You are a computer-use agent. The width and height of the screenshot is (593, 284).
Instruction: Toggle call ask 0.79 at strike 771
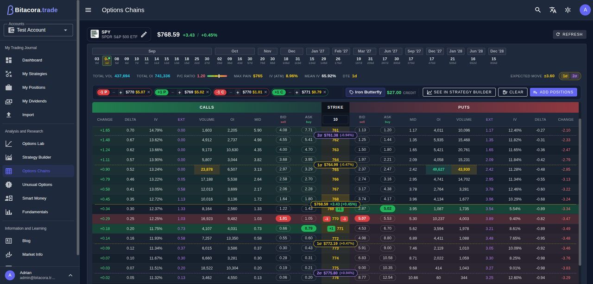(x=309, y=228)
